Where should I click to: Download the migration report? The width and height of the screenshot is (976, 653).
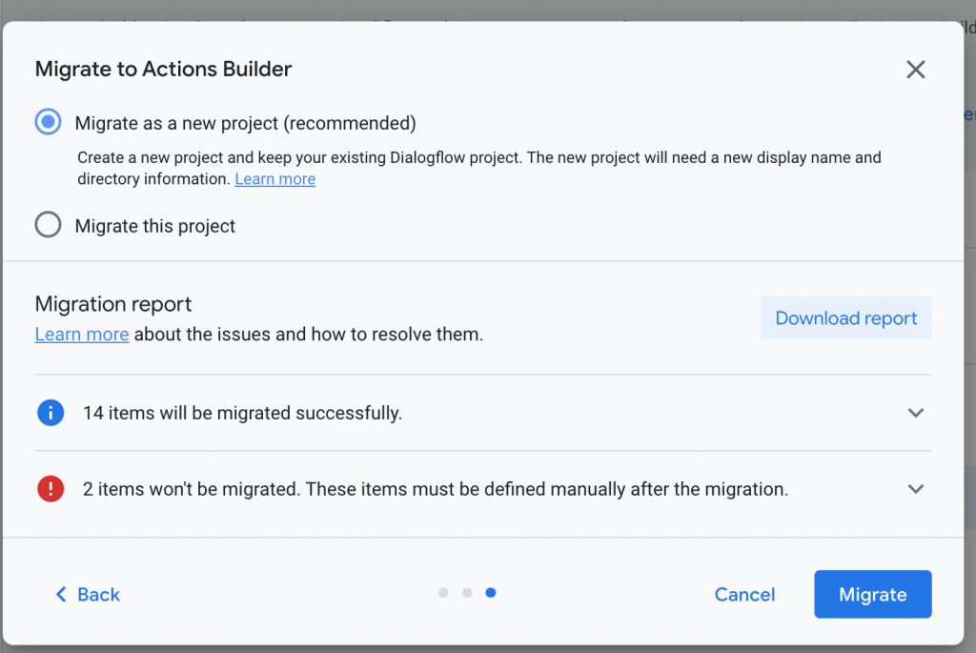pos(845,318)
